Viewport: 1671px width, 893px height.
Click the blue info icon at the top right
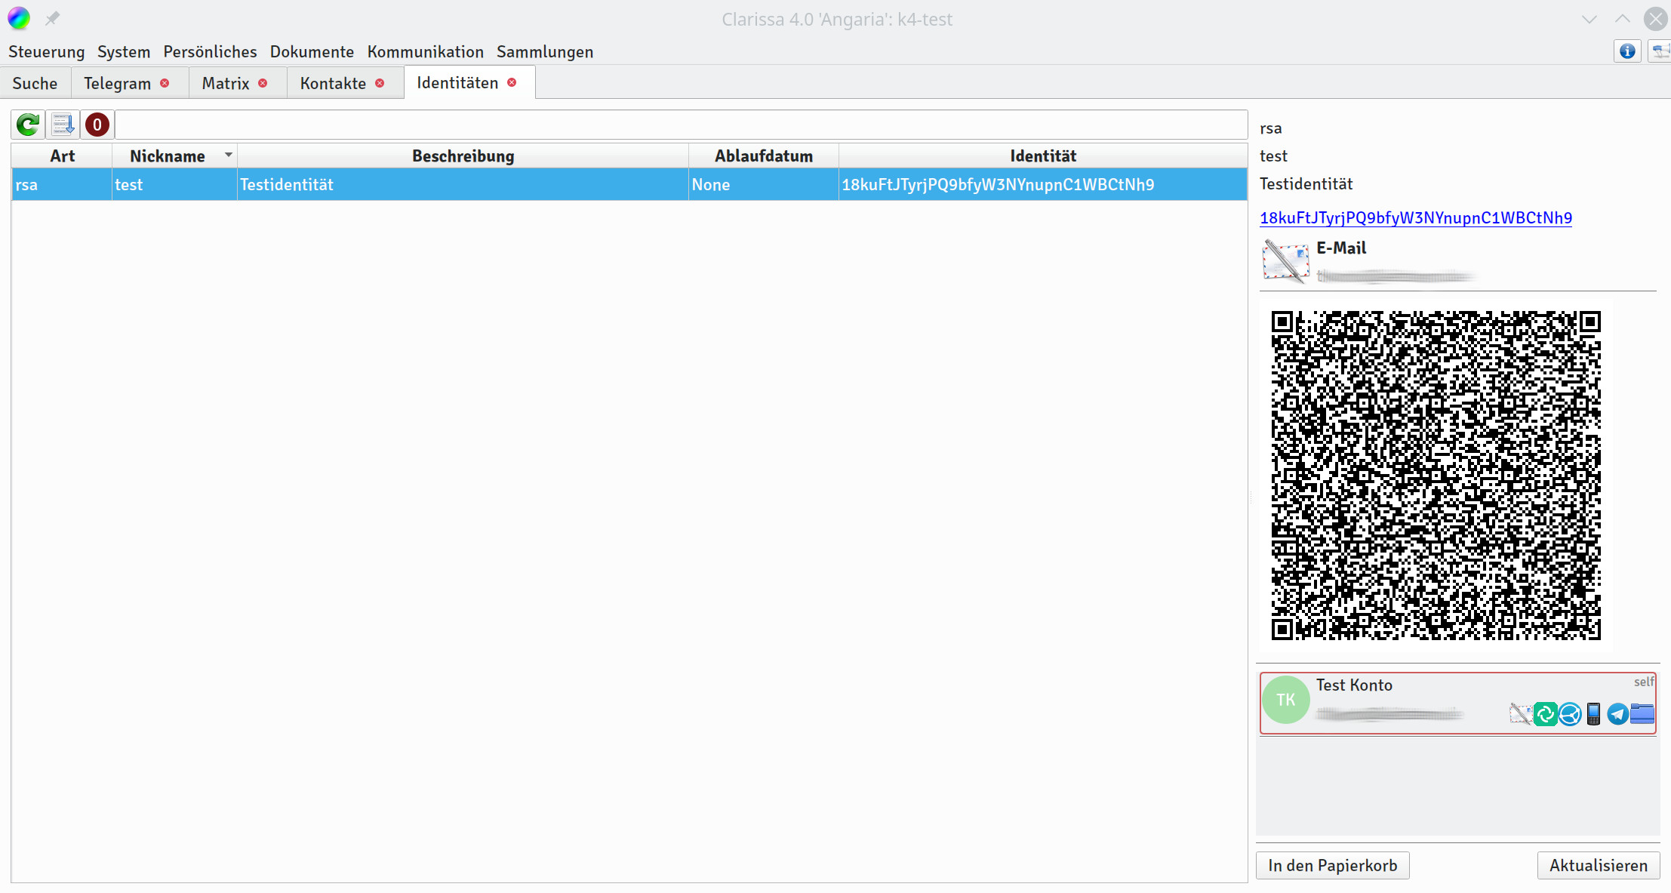click(x=1627, y=51)
